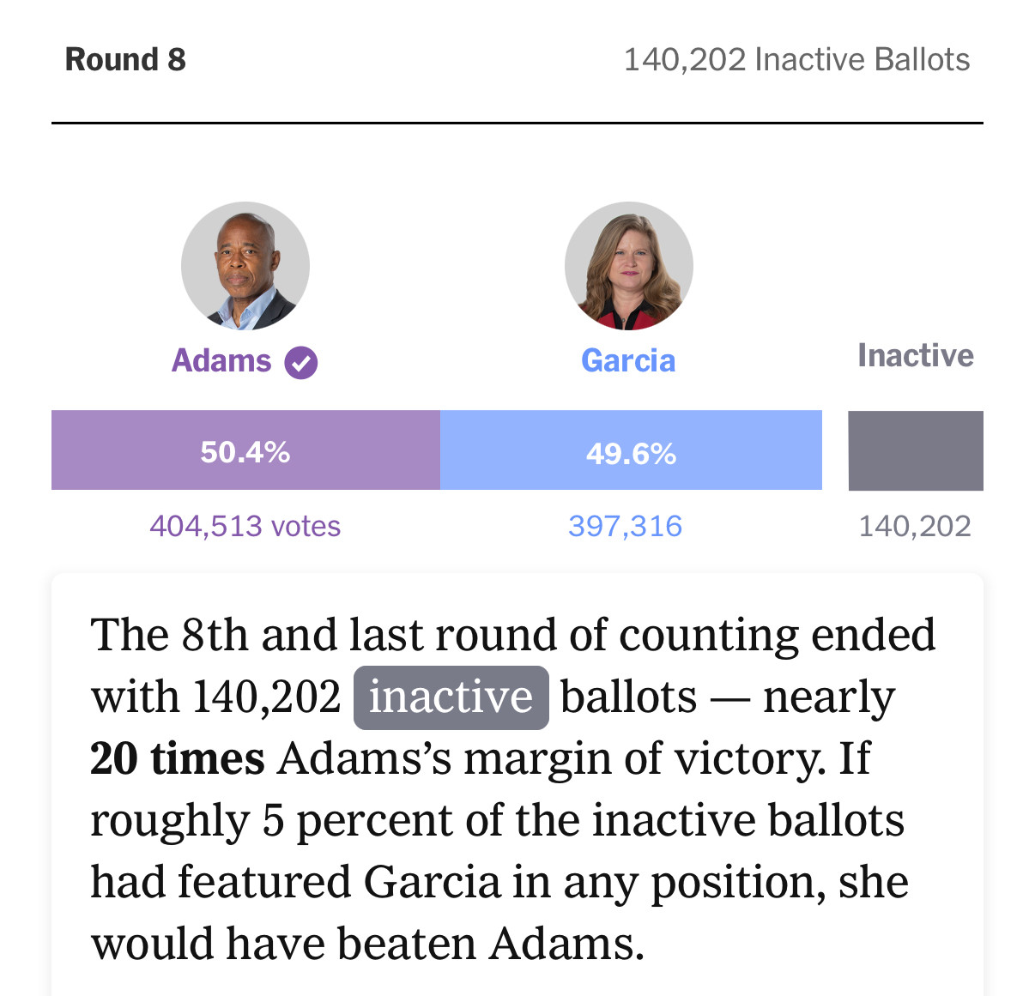
Task: Click the 140,202 Inactive Ballots header text
Action: click(x=796, y=60)
